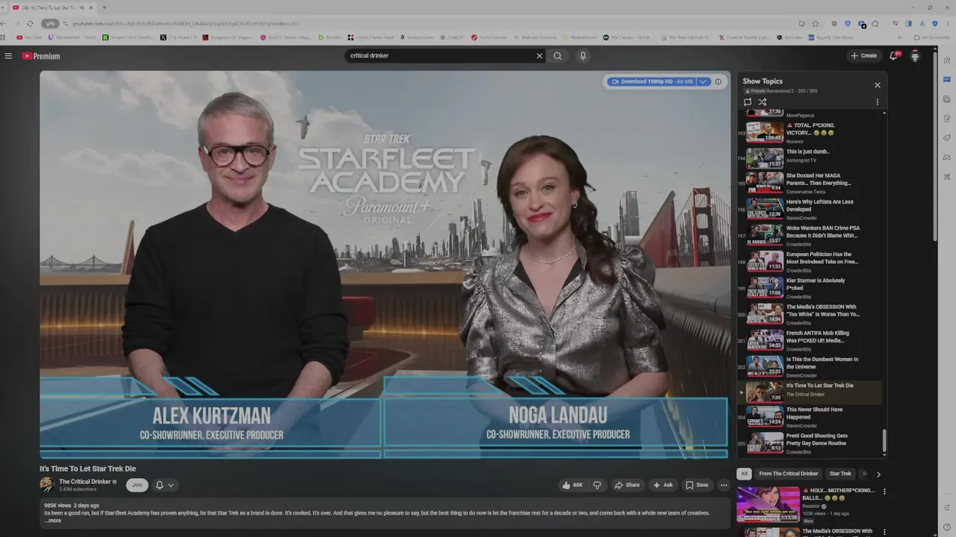The image size is (956, 537).
Task: Click the browser address bar URL
Action: click(187, 24)
